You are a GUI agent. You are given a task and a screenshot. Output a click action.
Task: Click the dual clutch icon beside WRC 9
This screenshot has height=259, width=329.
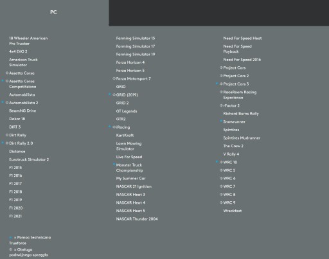click(x=221, y=202)
